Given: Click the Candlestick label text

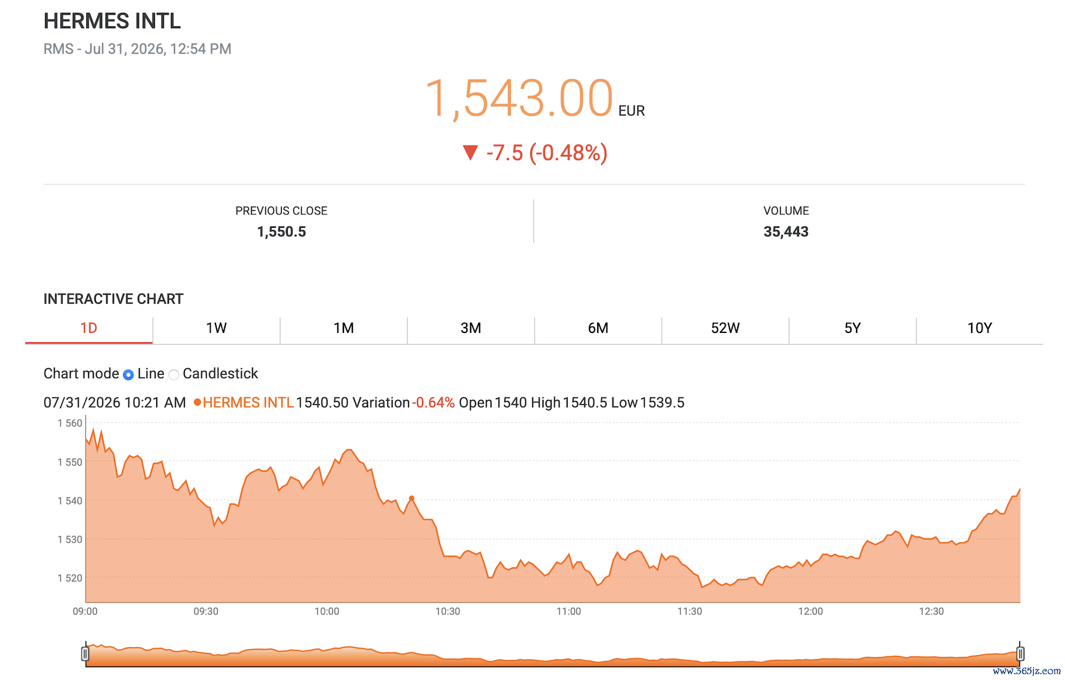Looking at the screenshot, I should [220, 373].
